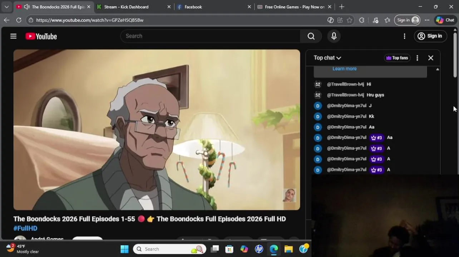Click @DmitryDima-yn7ul on the 'J' message
459x257 pixels.
[x=346, y=106]
